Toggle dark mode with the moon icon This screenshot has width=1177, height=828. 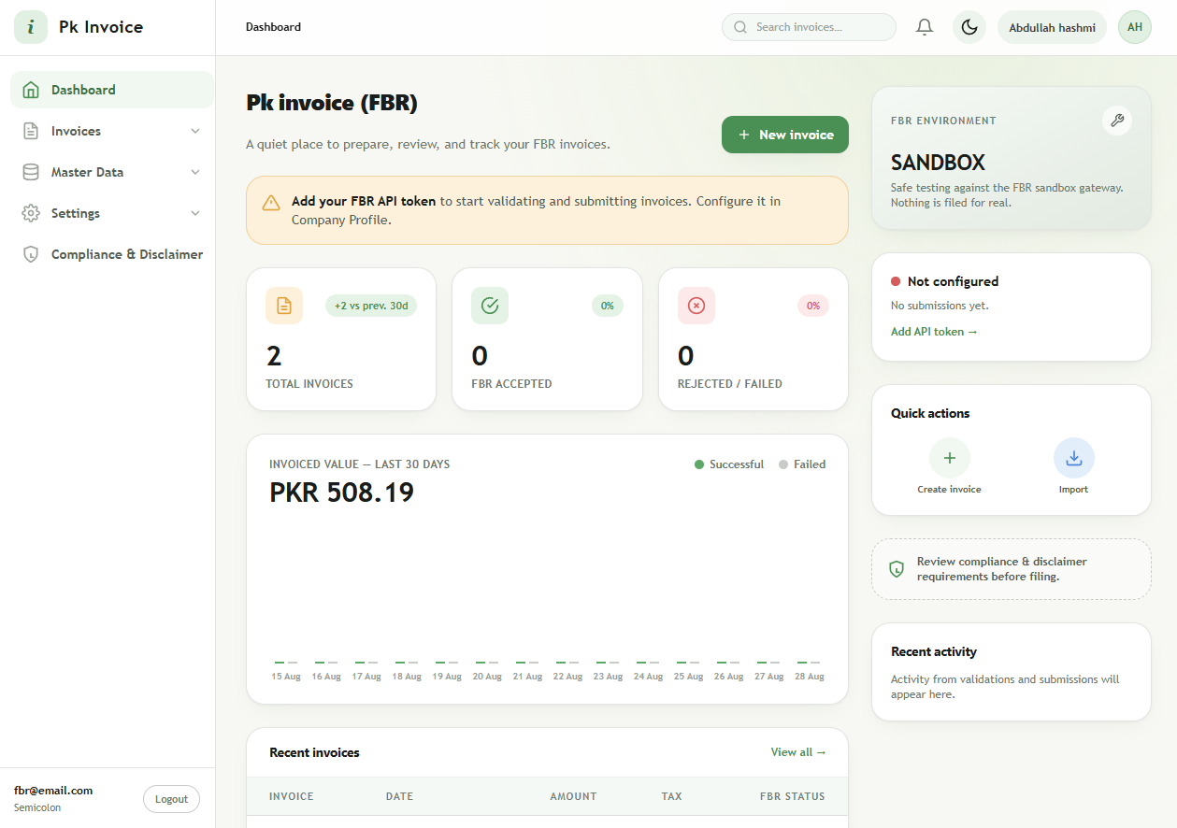tap(969, 27)
